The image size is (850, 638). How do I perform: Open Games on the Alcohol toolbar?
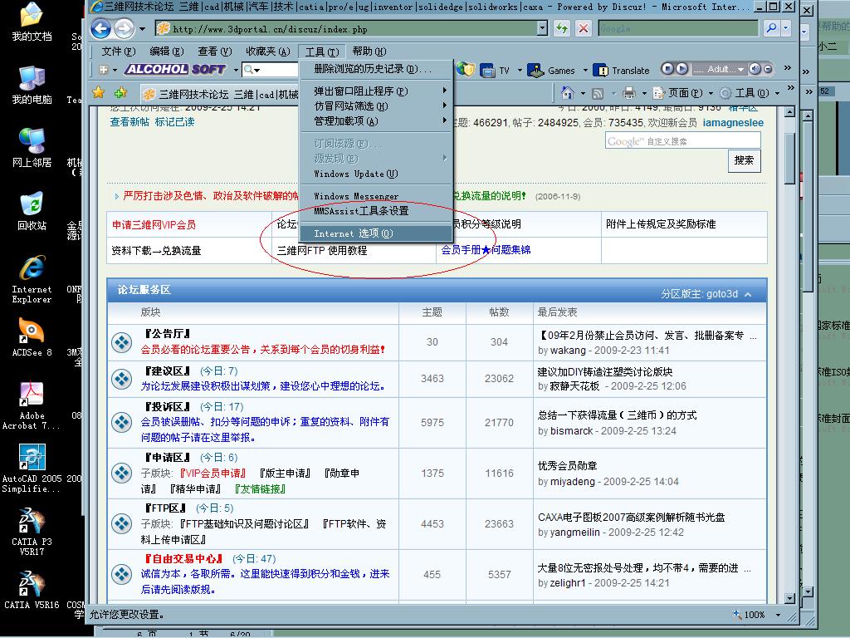pyautogui.click(x=551, y=70)
